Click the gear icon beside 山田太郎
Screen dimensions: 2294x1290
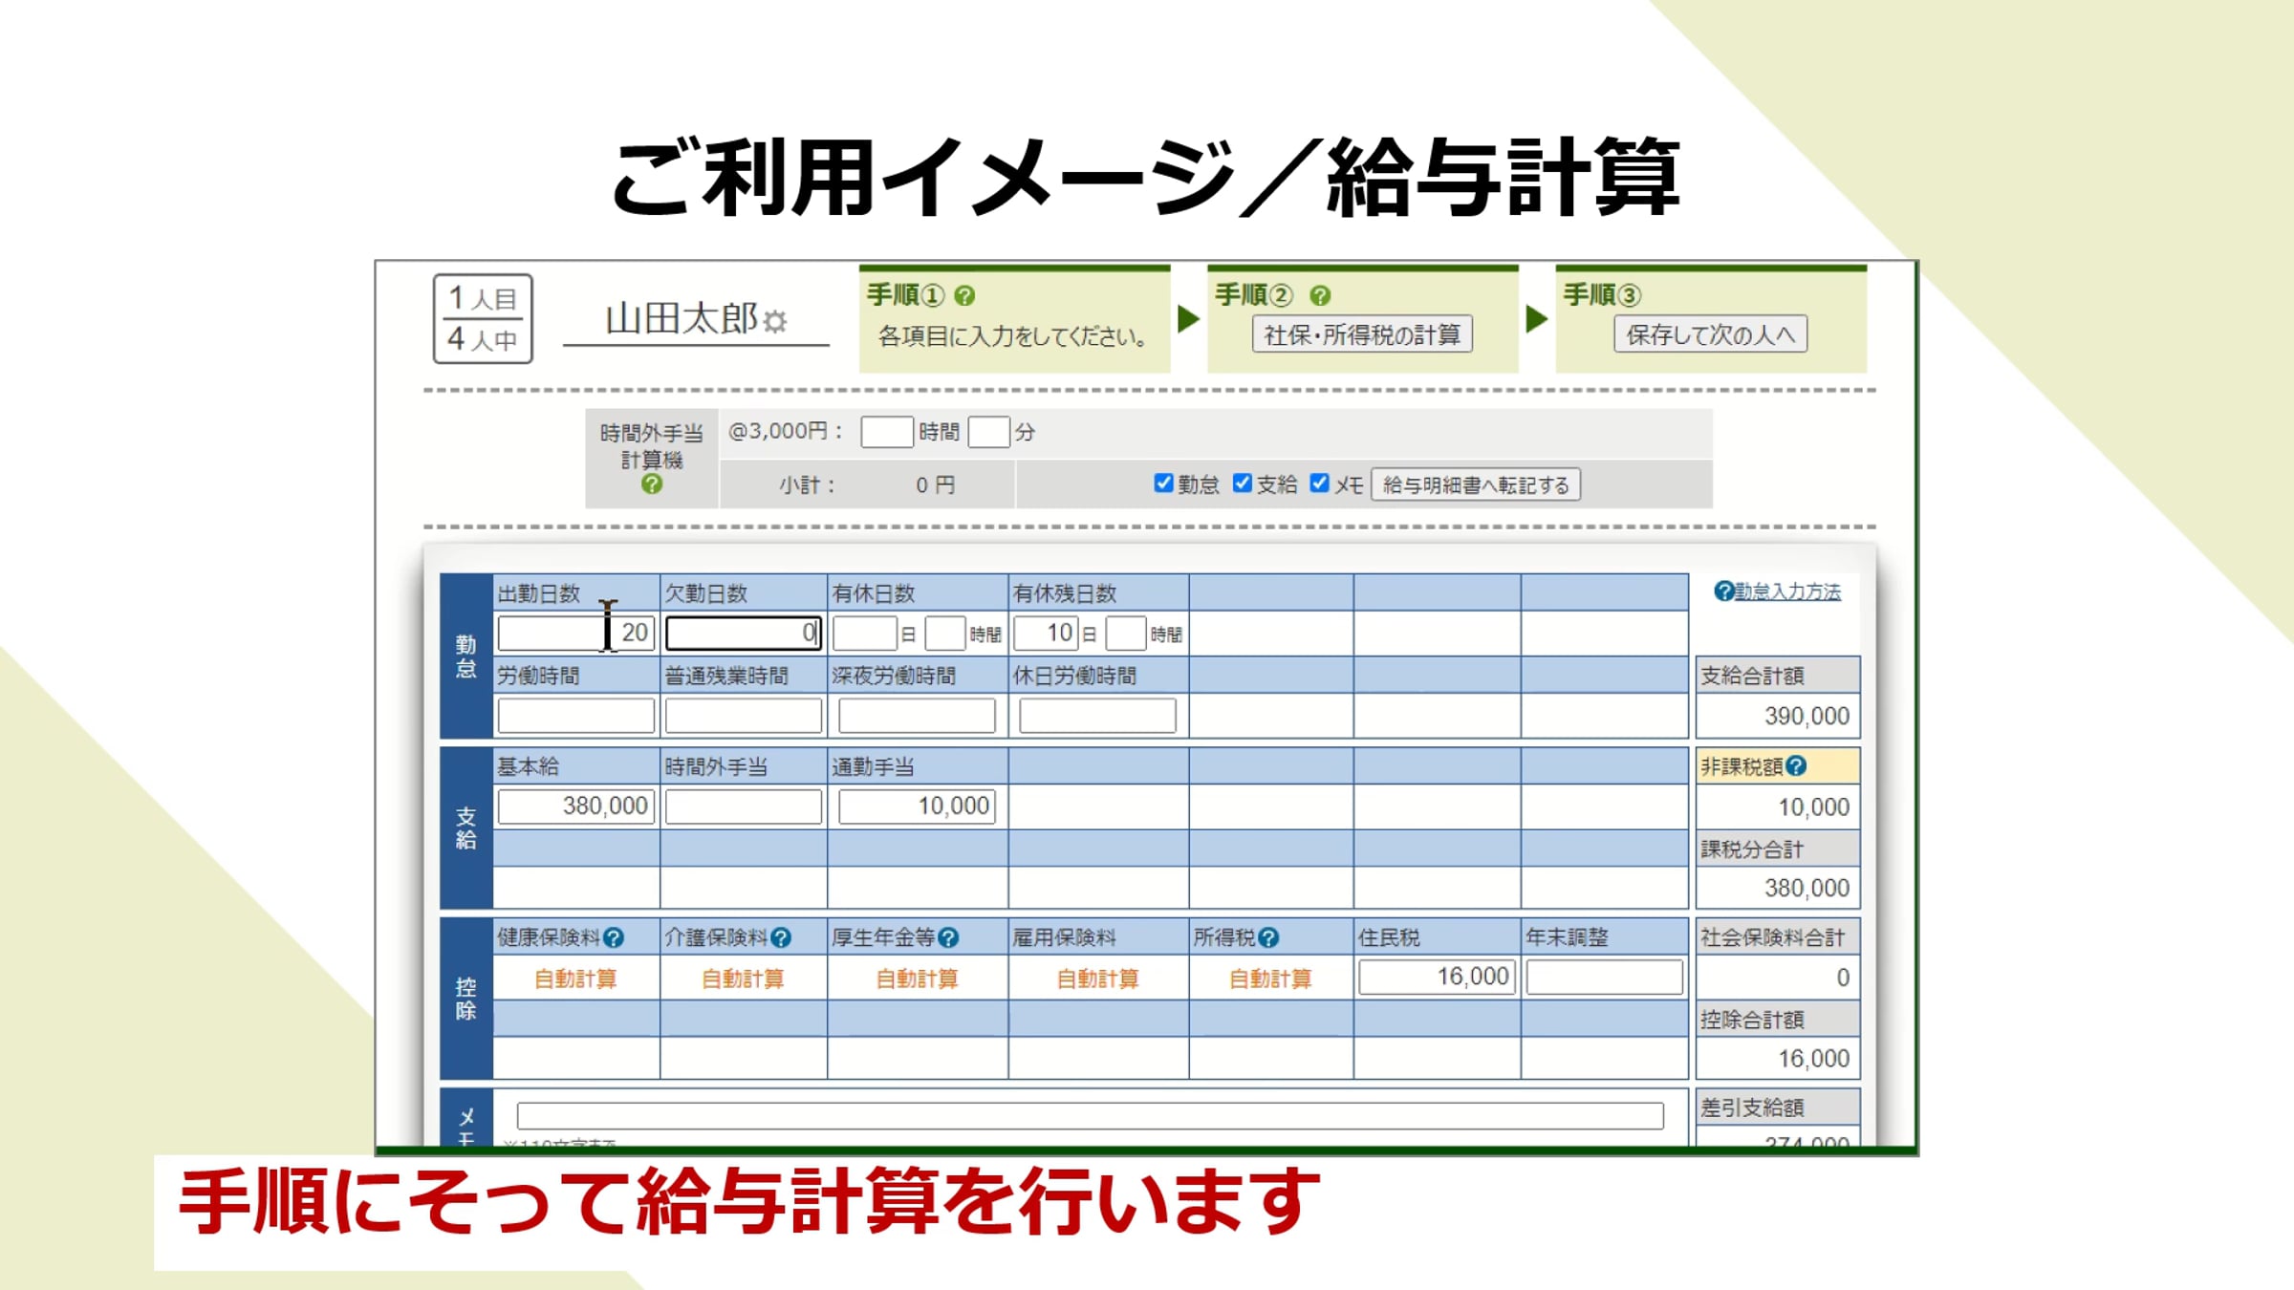point(775,321)
